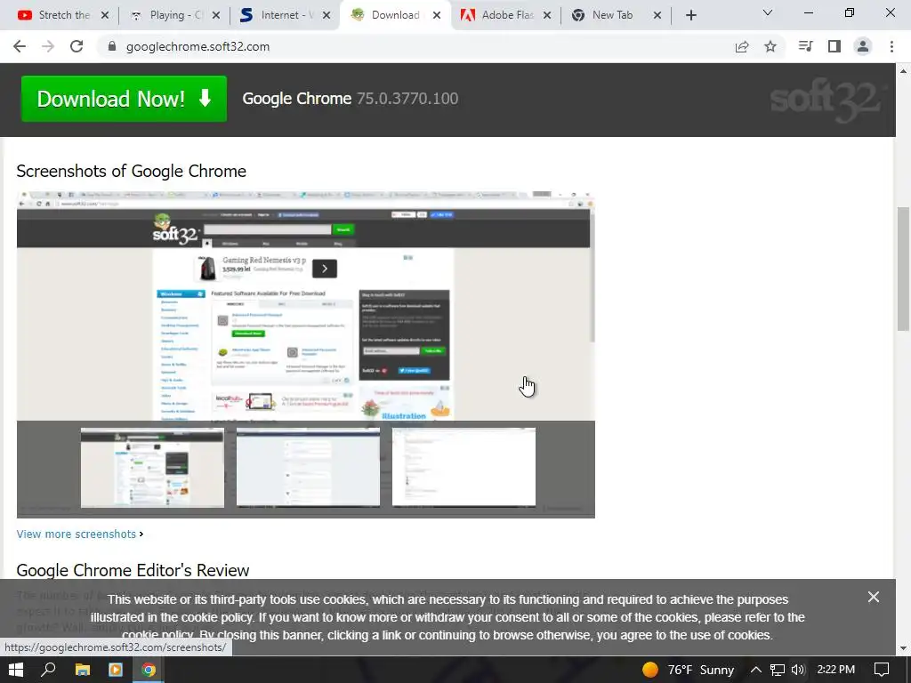The image size is (911, 683).
Task: Select the third screenshot thumbnail
Action: 464,467
